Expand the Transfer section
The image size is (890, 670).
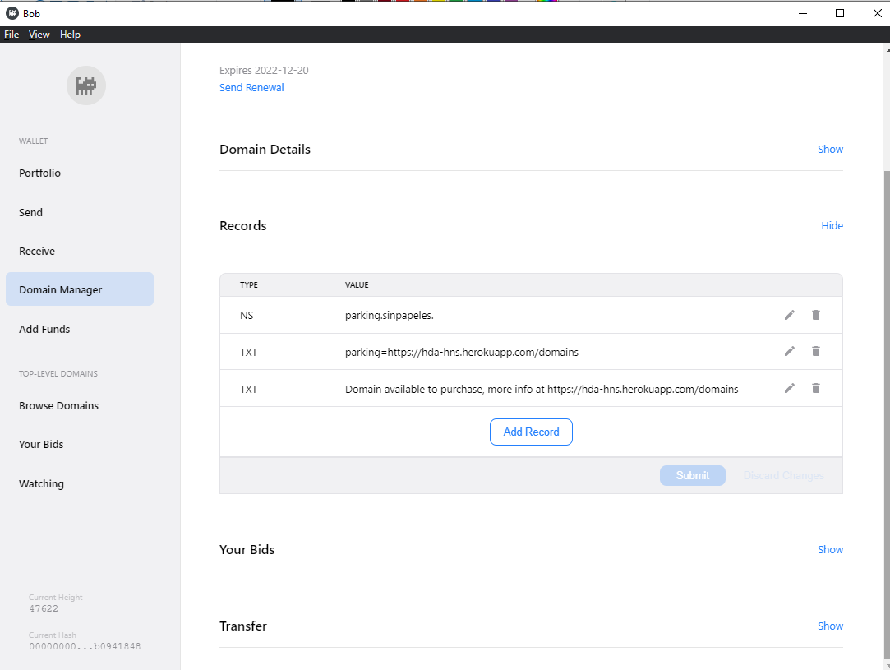pyautogui.click(x=830, y=626)
